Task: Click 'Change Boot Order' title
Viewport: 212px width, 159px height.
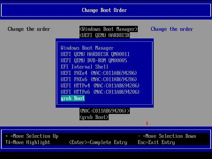Action: coord(104,10)
